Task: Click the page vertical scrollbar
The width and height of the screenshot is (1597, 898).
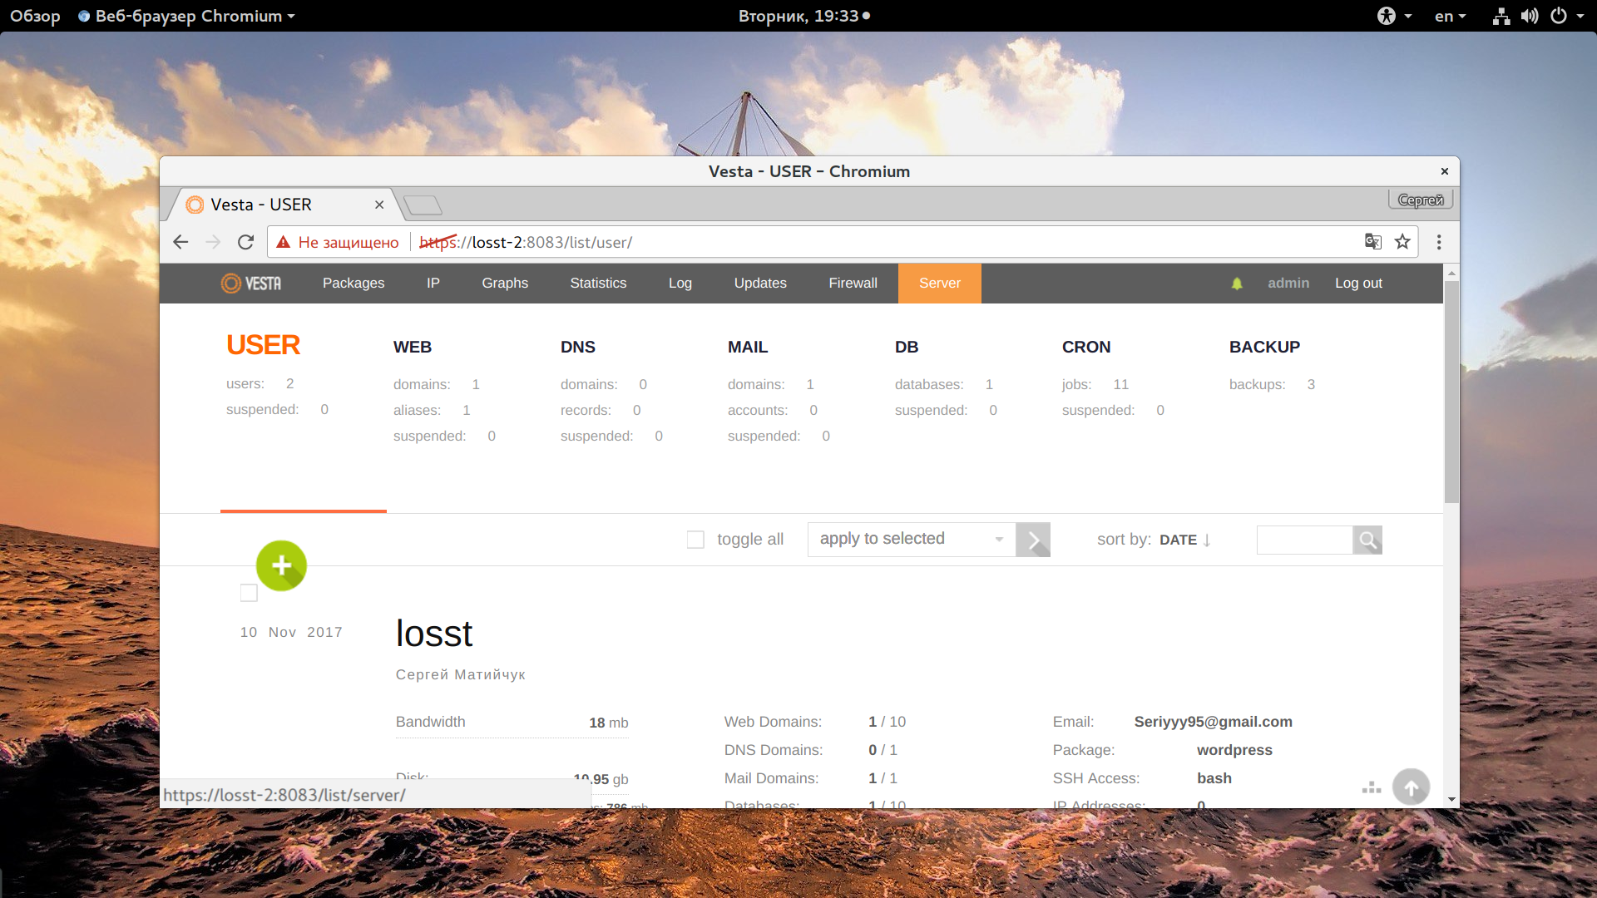Action: (x=1451, y=392)
